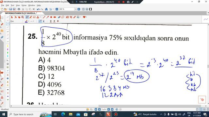
Task: Pick the green highlighter preset
Action: pos(8,53)
